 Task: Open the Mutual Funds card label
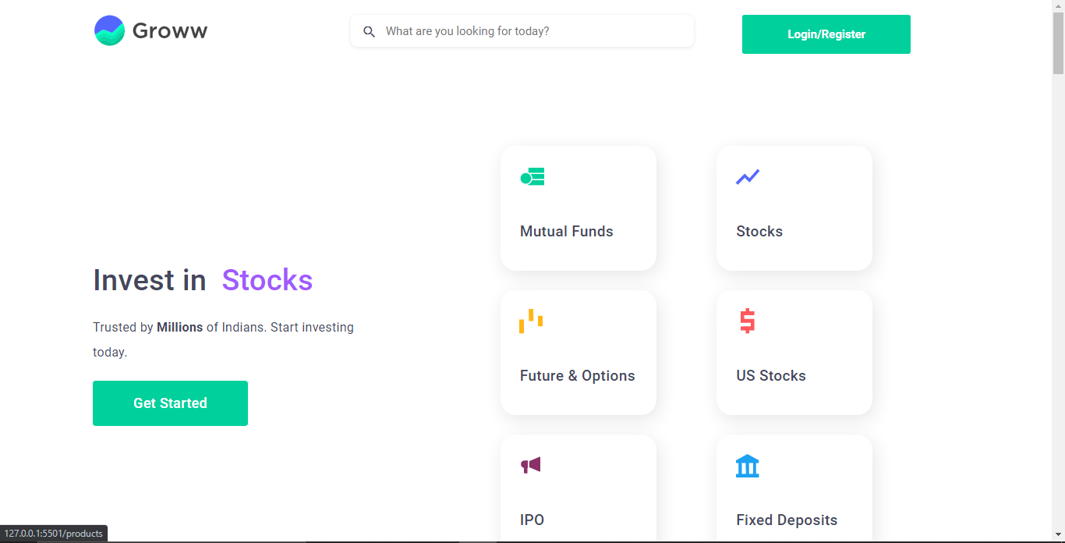point(566,232)
